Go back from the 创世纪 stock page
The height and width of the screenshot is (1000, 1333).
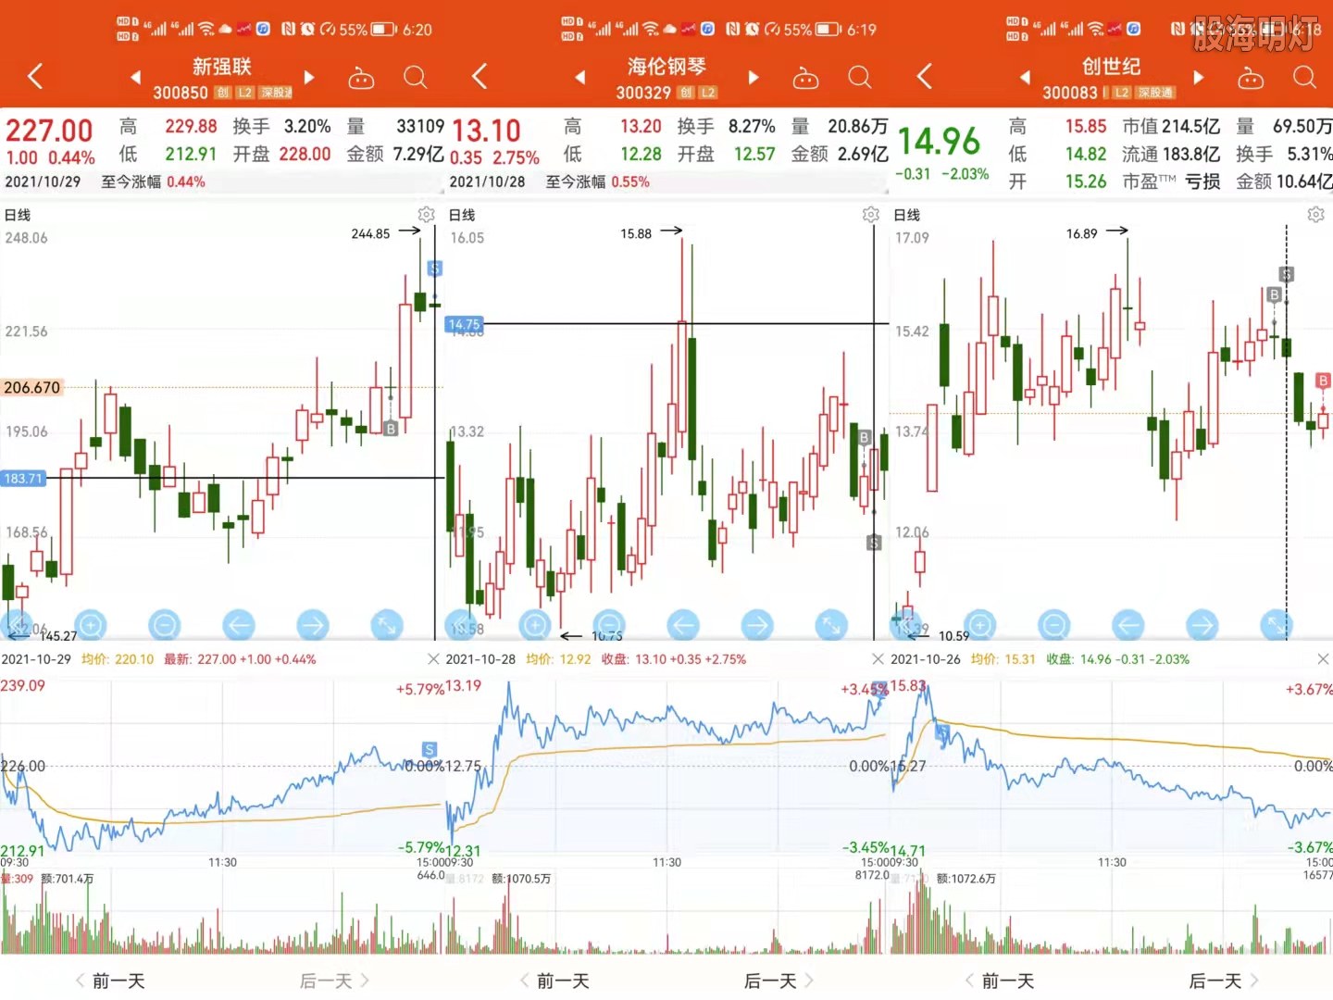pos(924,76)
